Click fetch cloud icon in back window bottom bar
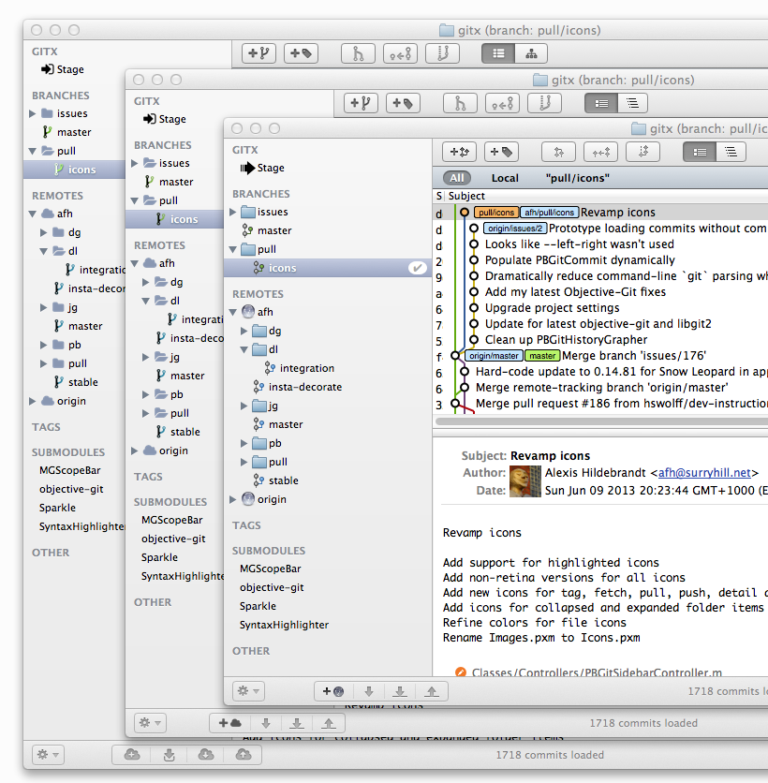 pyautogui.click(x=170, y=755)
